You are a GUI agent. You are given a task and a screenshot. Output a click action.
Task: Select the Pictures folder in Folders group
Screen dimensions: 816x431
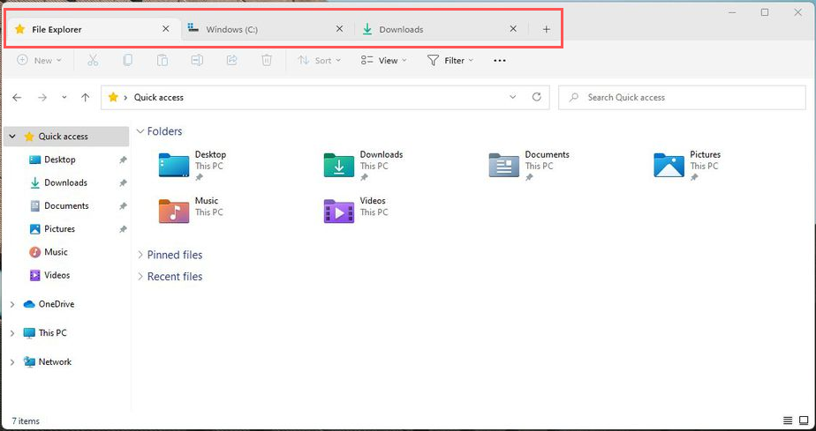[x=687, y=165]
